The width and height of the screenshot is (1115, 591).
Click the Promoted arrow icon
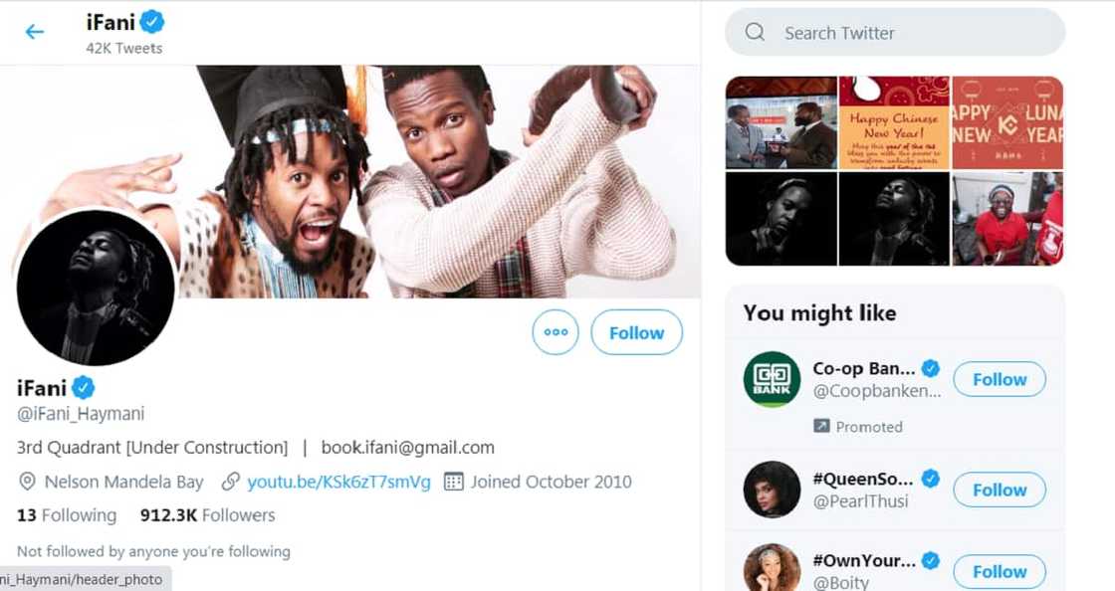click(821, 427)
